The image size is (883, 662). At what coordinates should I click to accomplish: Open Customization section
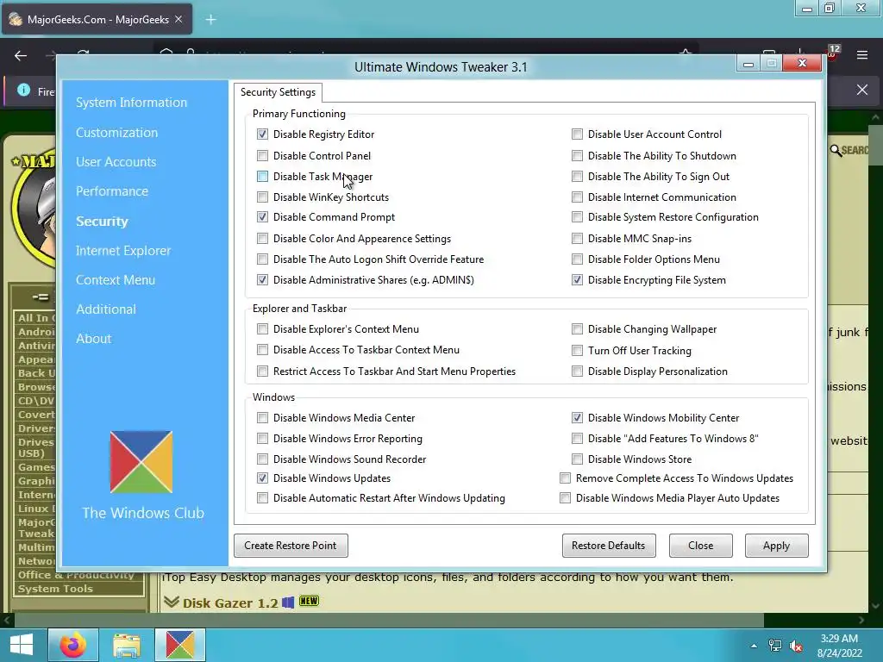coord(116,132)
